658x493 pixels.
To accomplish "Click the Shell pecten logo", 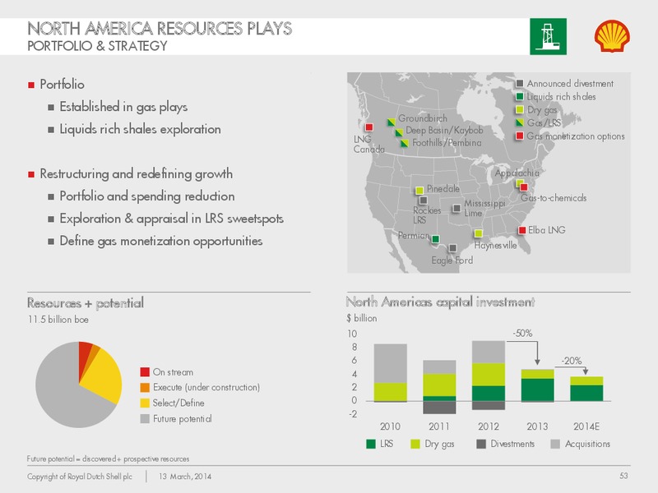I will point(612,36).
